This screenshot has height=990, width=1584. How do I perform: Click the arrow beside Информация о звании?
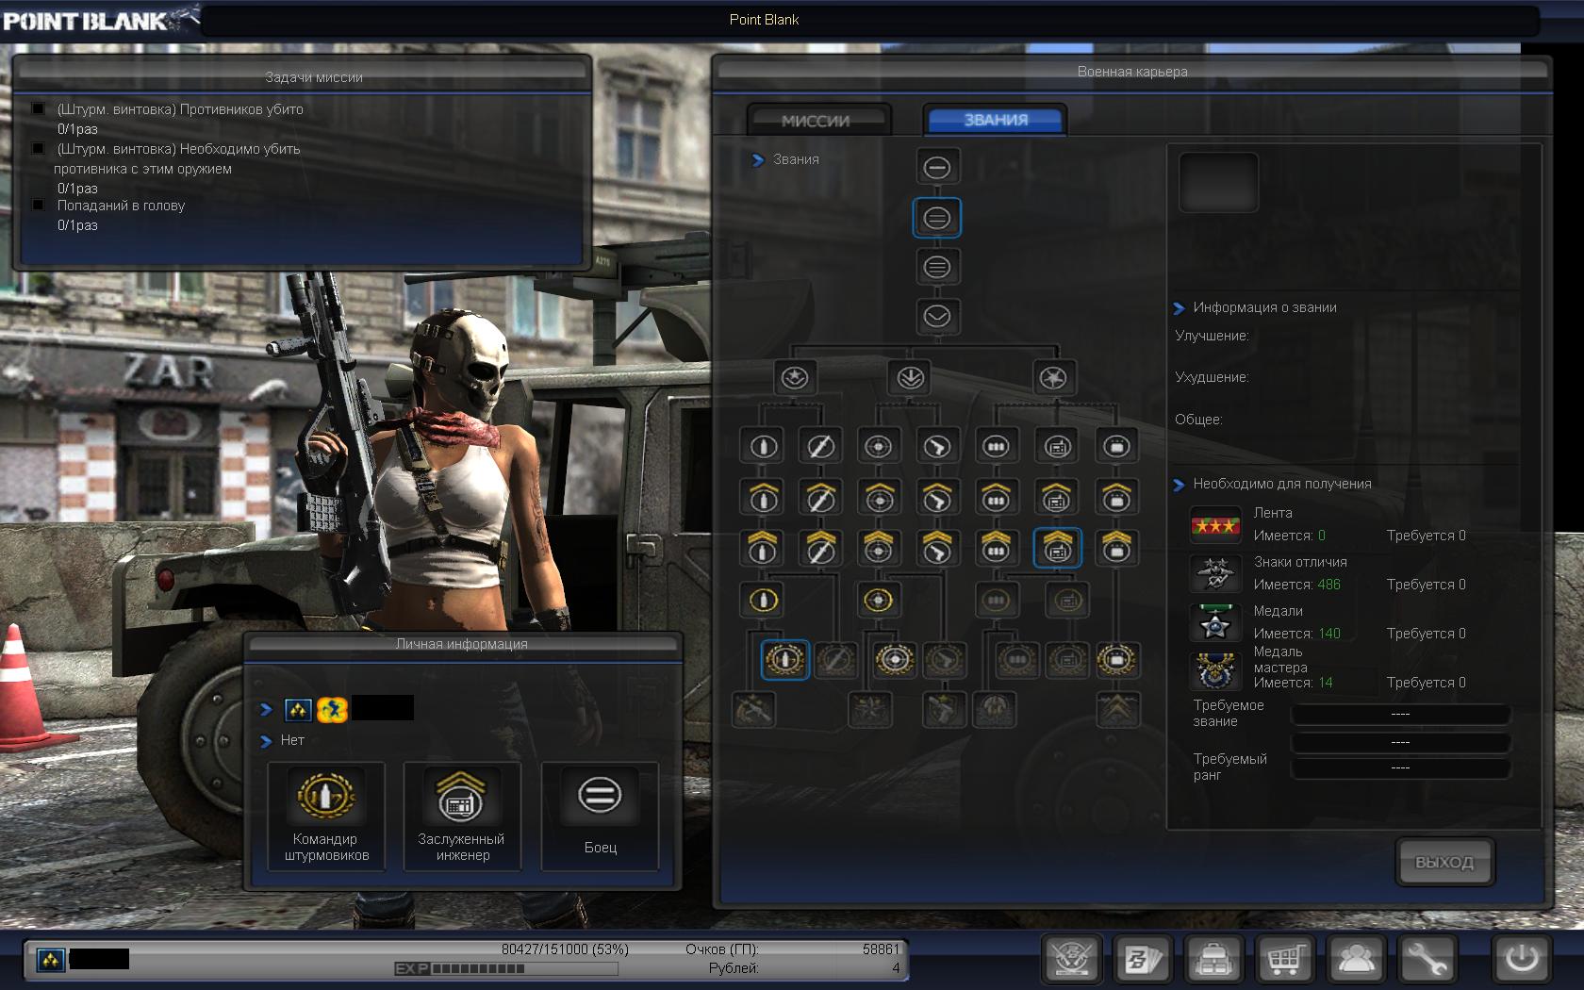1179,308
